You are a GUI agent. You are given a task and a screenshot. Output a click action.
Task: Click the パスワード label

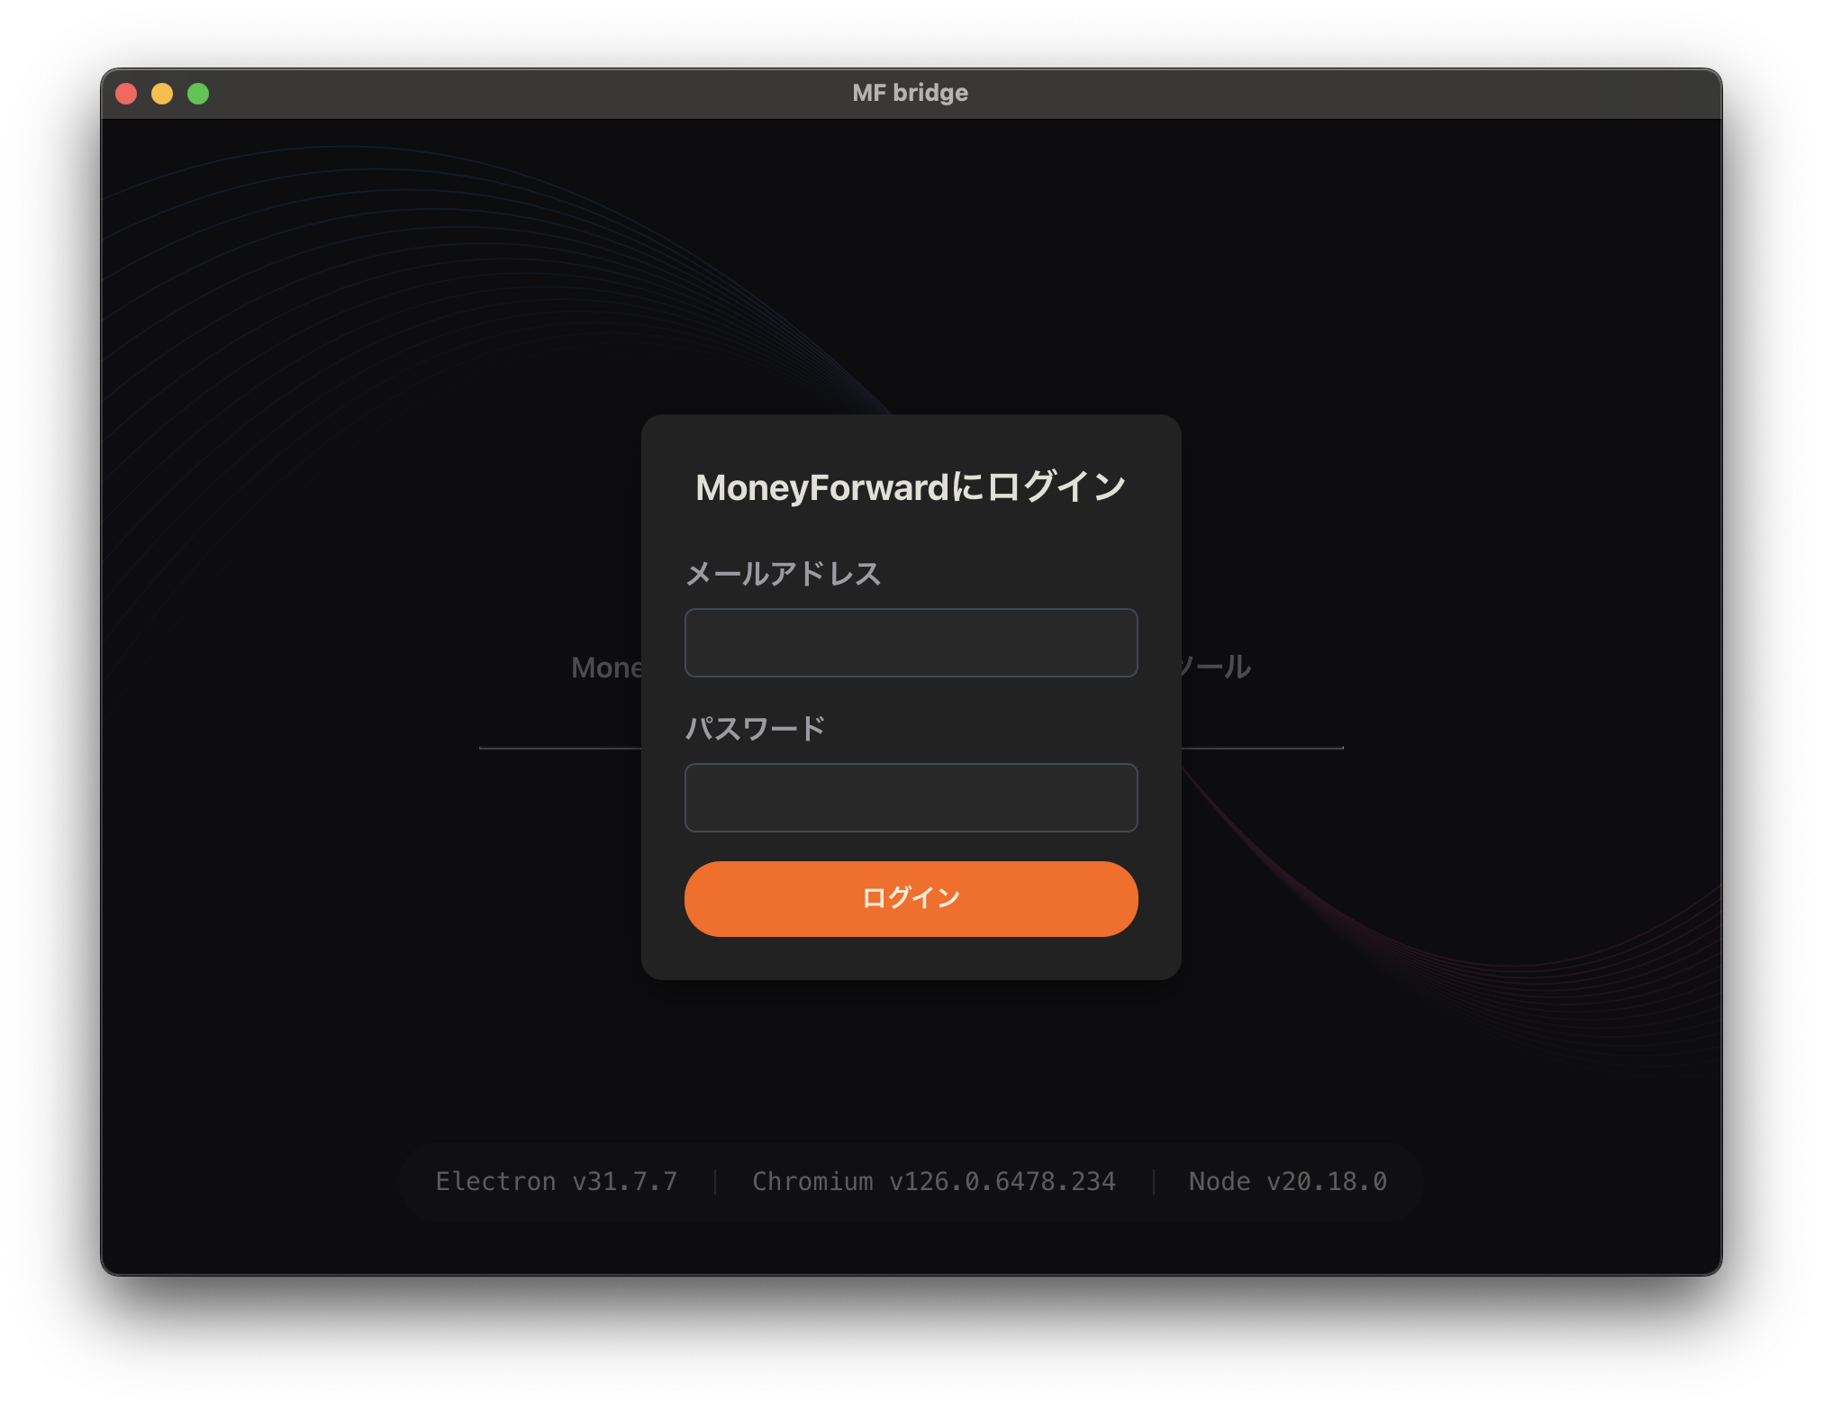[x=755, y=728]
